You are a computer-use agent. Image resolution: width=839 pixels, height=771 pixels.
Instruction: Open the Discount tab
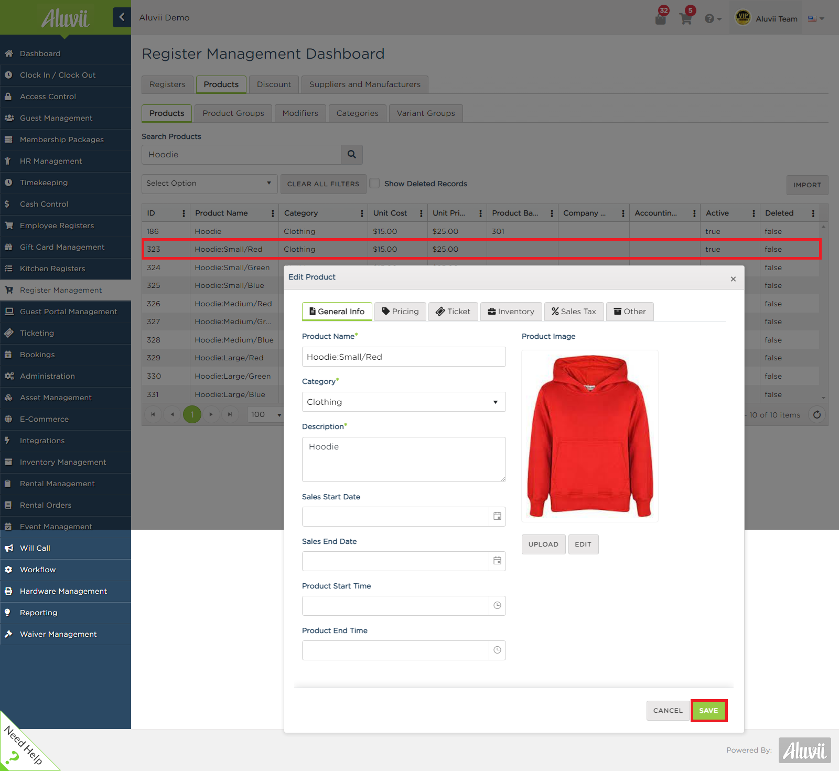point(274,84)
